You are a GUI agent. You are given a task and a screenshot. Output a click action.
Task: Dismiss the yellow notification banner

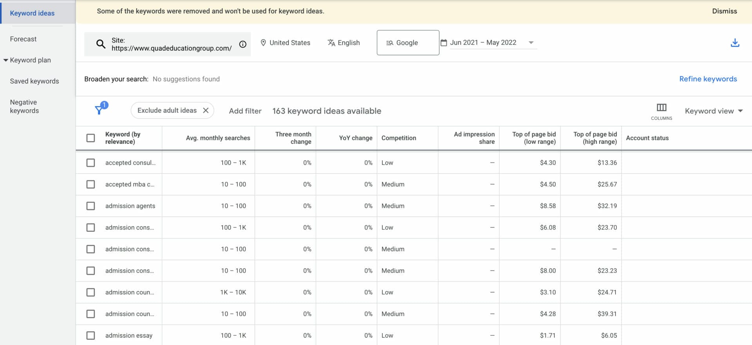725,11
